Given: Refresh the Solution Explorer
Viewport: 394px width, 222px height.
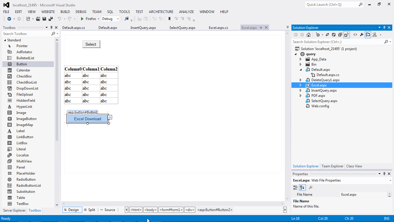Looking at the screenshot, I should point(333,35).
